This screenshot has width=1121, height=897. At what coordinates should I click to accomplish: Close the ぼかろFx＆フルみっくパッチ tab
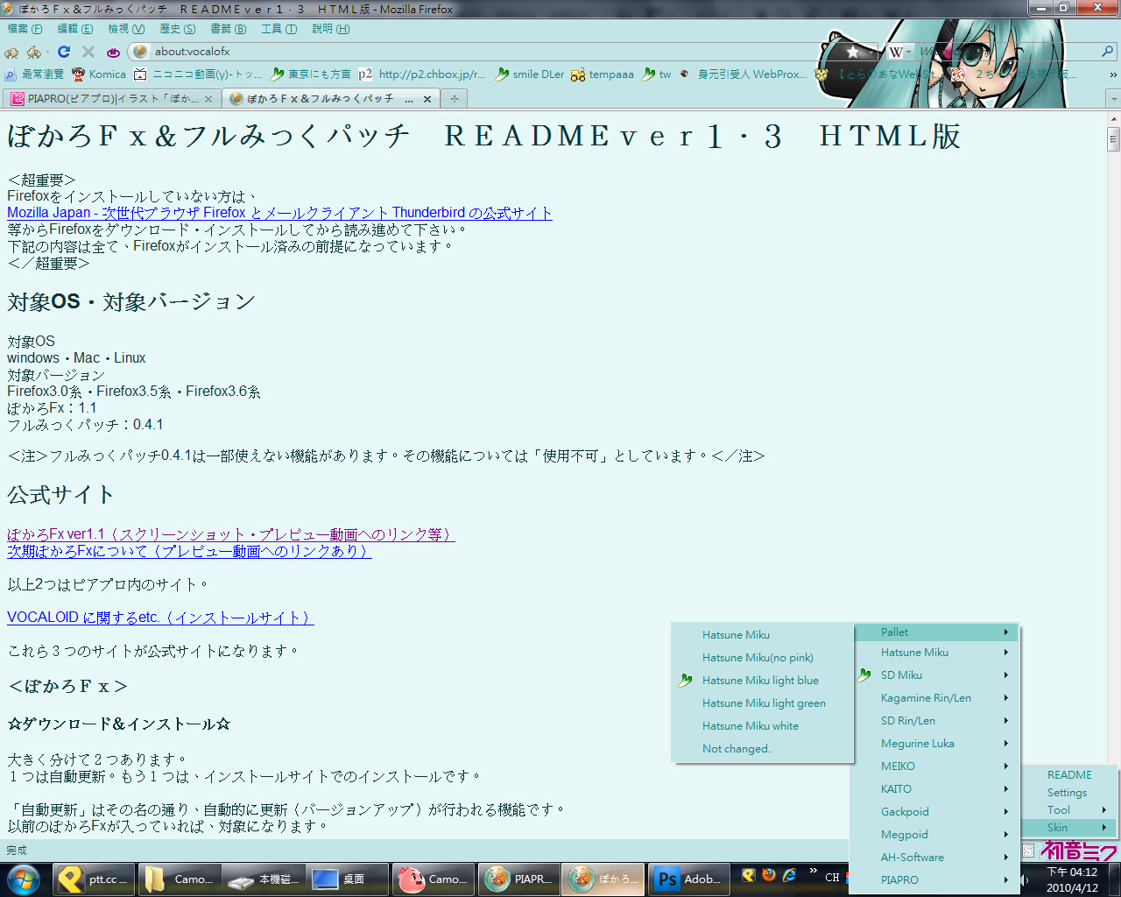[427, 99]
